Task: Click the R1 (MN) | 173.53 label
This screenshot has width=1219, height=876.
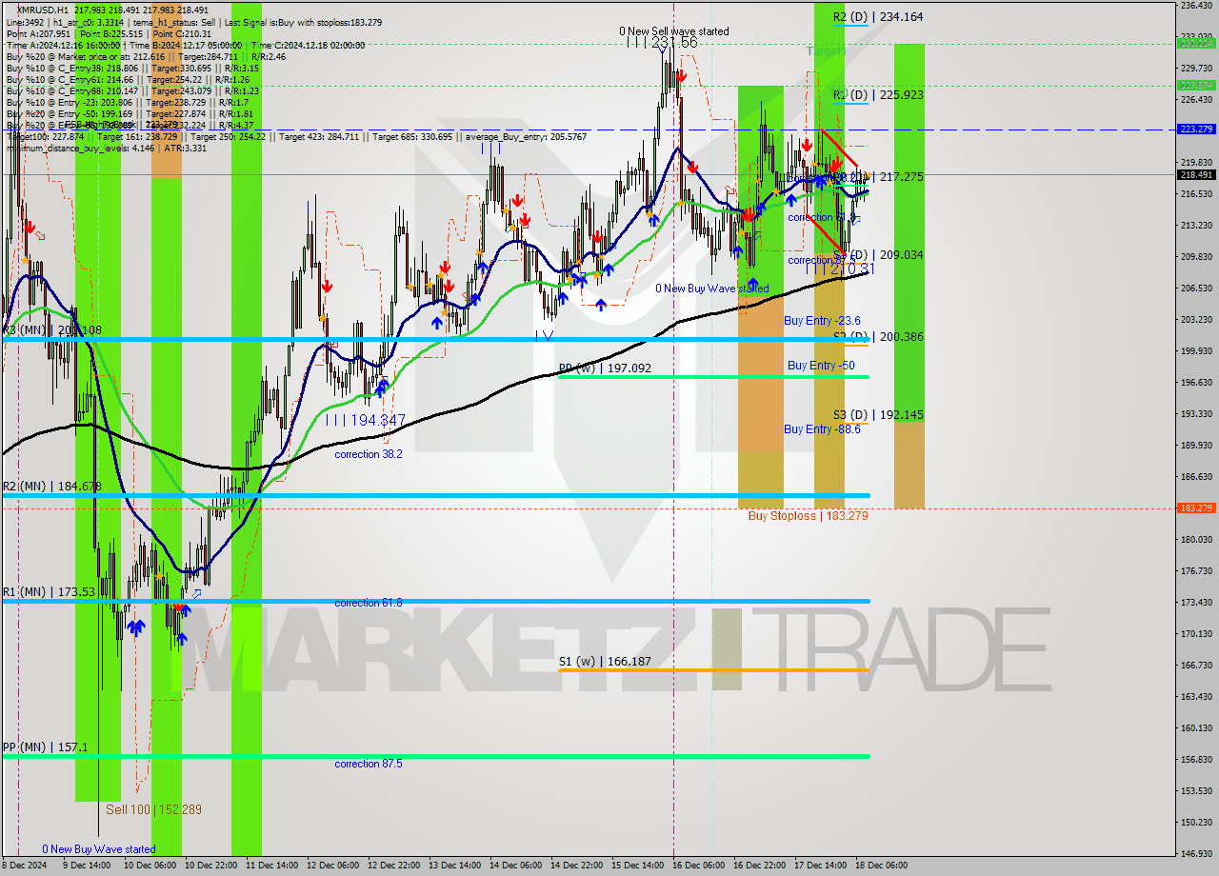Action: 49,592
